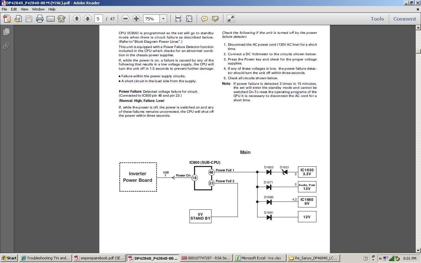Close the document with menu bar X
This screenshot has height=263, width=421.
click(418, 9)
